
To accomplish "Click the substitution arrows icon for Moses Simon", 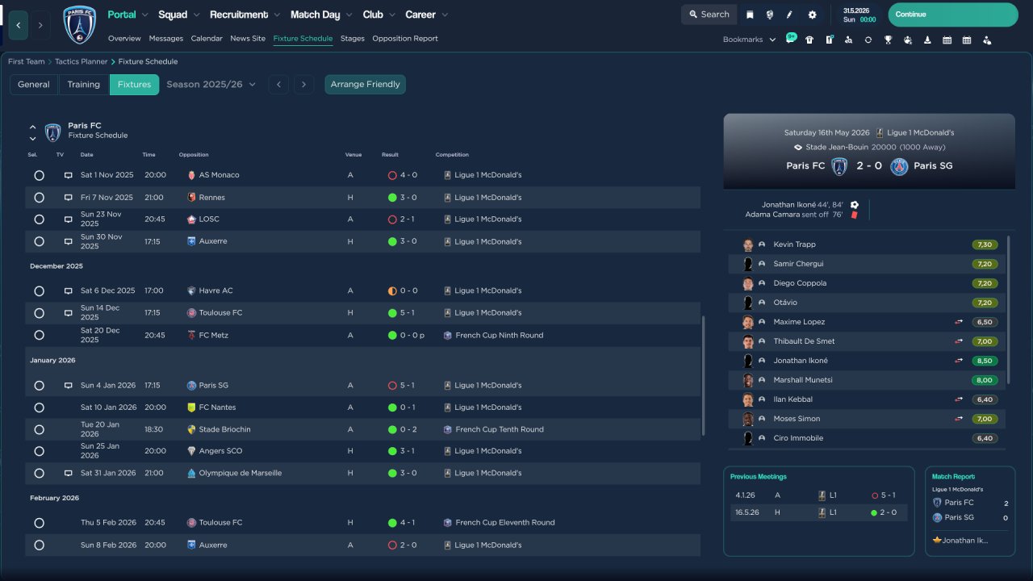I will [x=960, y=419].
